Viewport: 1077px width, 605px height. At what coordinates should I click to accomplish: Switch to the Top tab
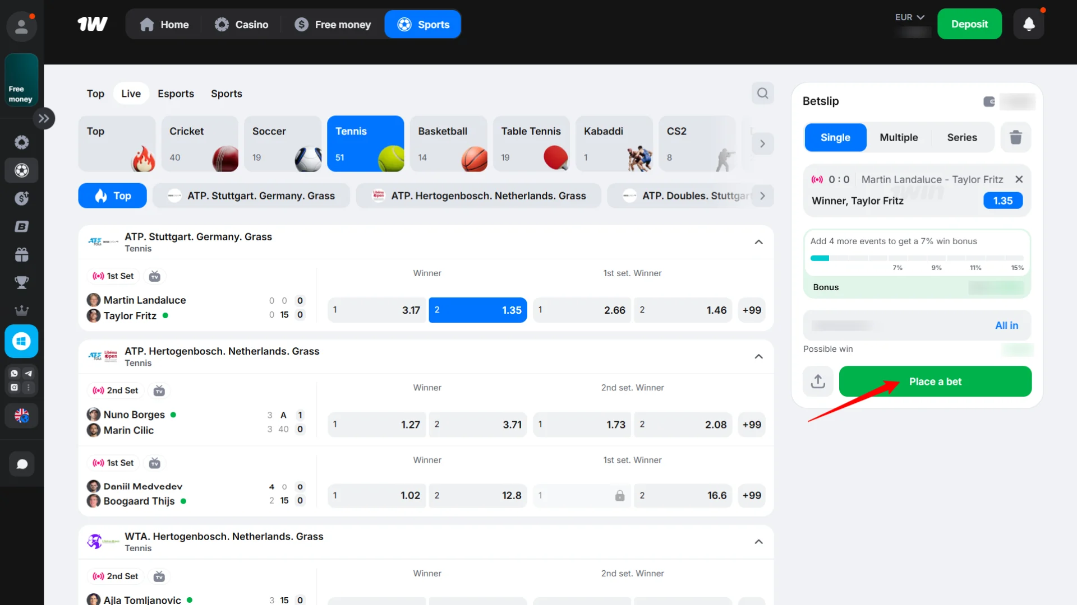click(x=95, y=94)
